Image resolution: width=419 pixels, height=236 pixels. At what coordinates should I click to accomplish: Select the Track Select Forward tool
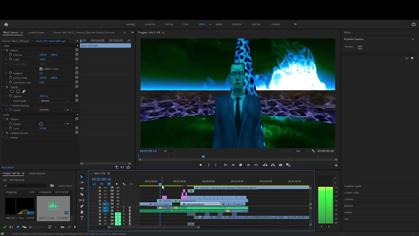coord(82,183)
